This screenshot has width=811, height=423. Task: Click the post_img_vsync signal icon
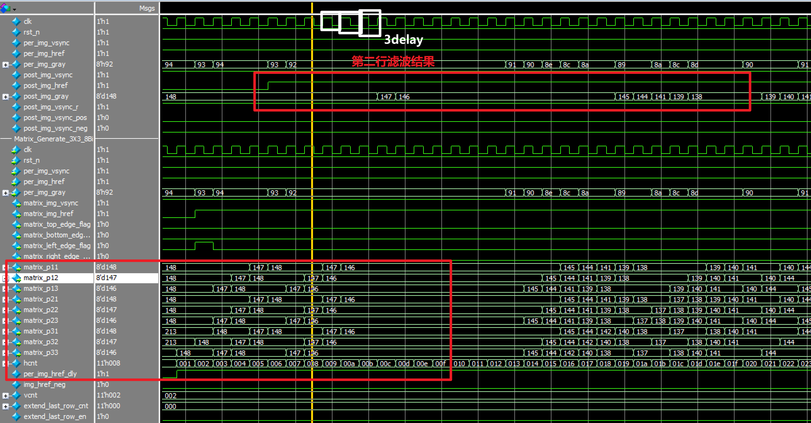pos(16,75)
